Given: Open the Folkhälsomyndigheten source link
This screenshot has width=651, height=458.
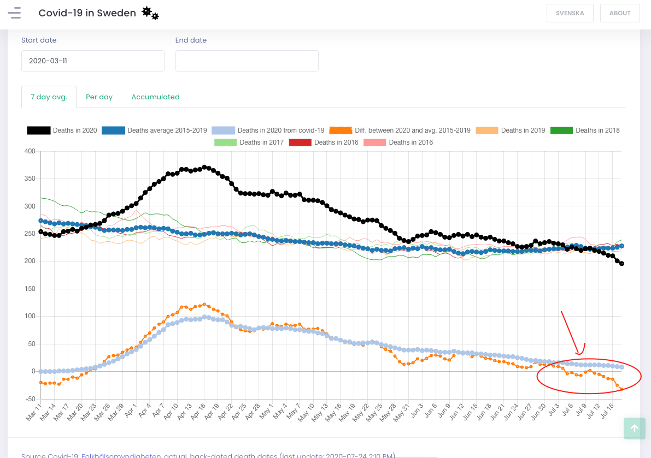Looking at the screenshot, I should [121, 455].
